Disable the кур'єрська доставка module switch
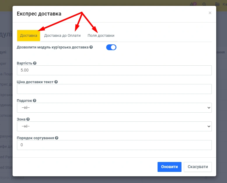 click(111, 47)
